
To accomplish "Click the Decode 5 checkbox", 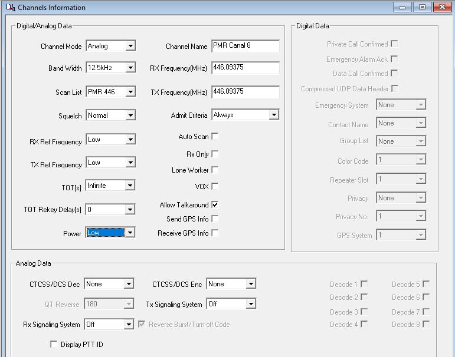I will [x=426, y=284].
